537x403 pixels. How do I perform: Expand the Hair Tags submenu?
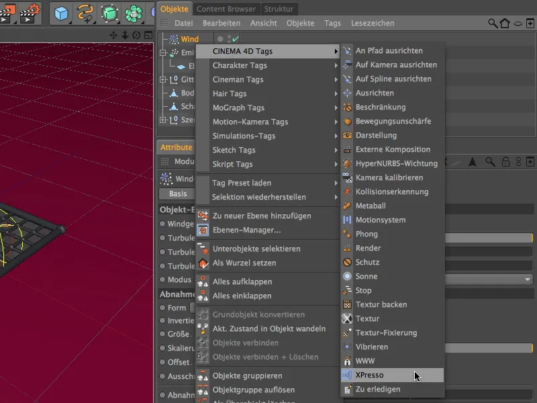click(268, 93)
